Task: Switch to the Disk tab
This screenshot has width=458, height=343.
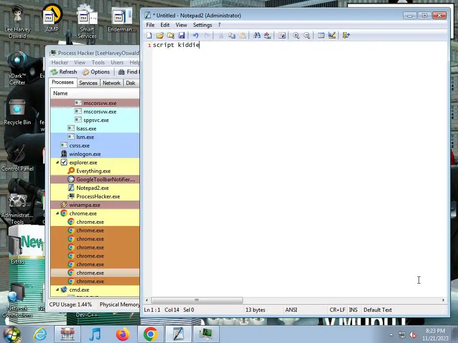Action: (131, 83)
